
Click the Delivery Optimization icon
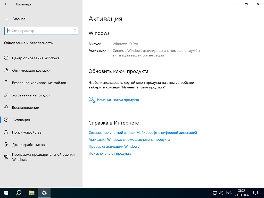(6, 70)
